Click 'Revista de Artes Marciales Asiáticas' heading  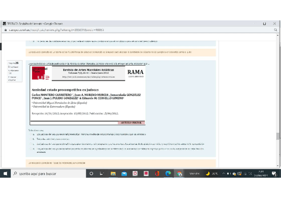[88, 70]
